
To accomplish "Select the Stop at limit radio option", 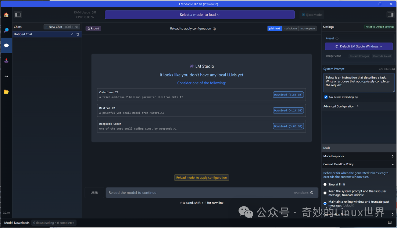I will pos(325,185).
